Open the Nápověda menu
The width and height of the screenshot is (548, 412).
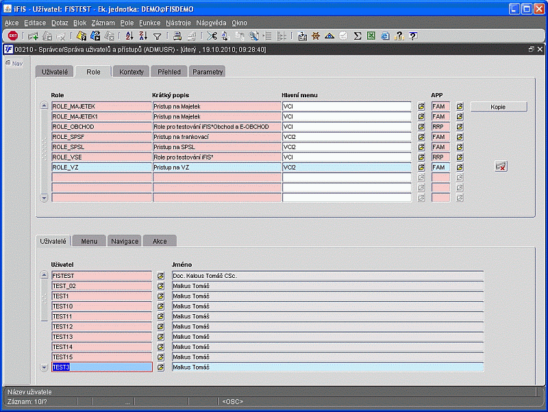(x=211, y=23)
